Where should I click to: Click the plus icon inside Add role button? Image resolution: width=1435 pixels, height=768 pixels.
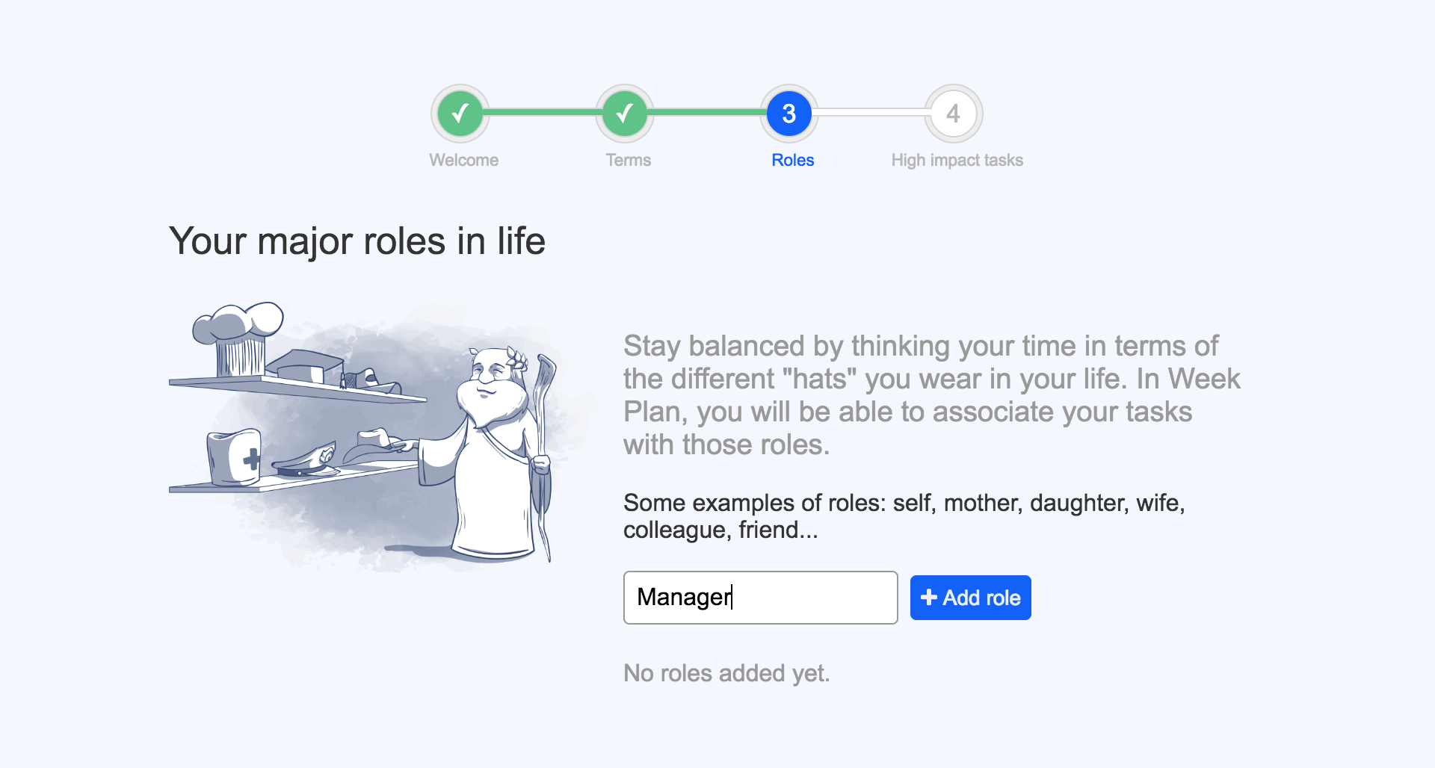coord(929,598)
